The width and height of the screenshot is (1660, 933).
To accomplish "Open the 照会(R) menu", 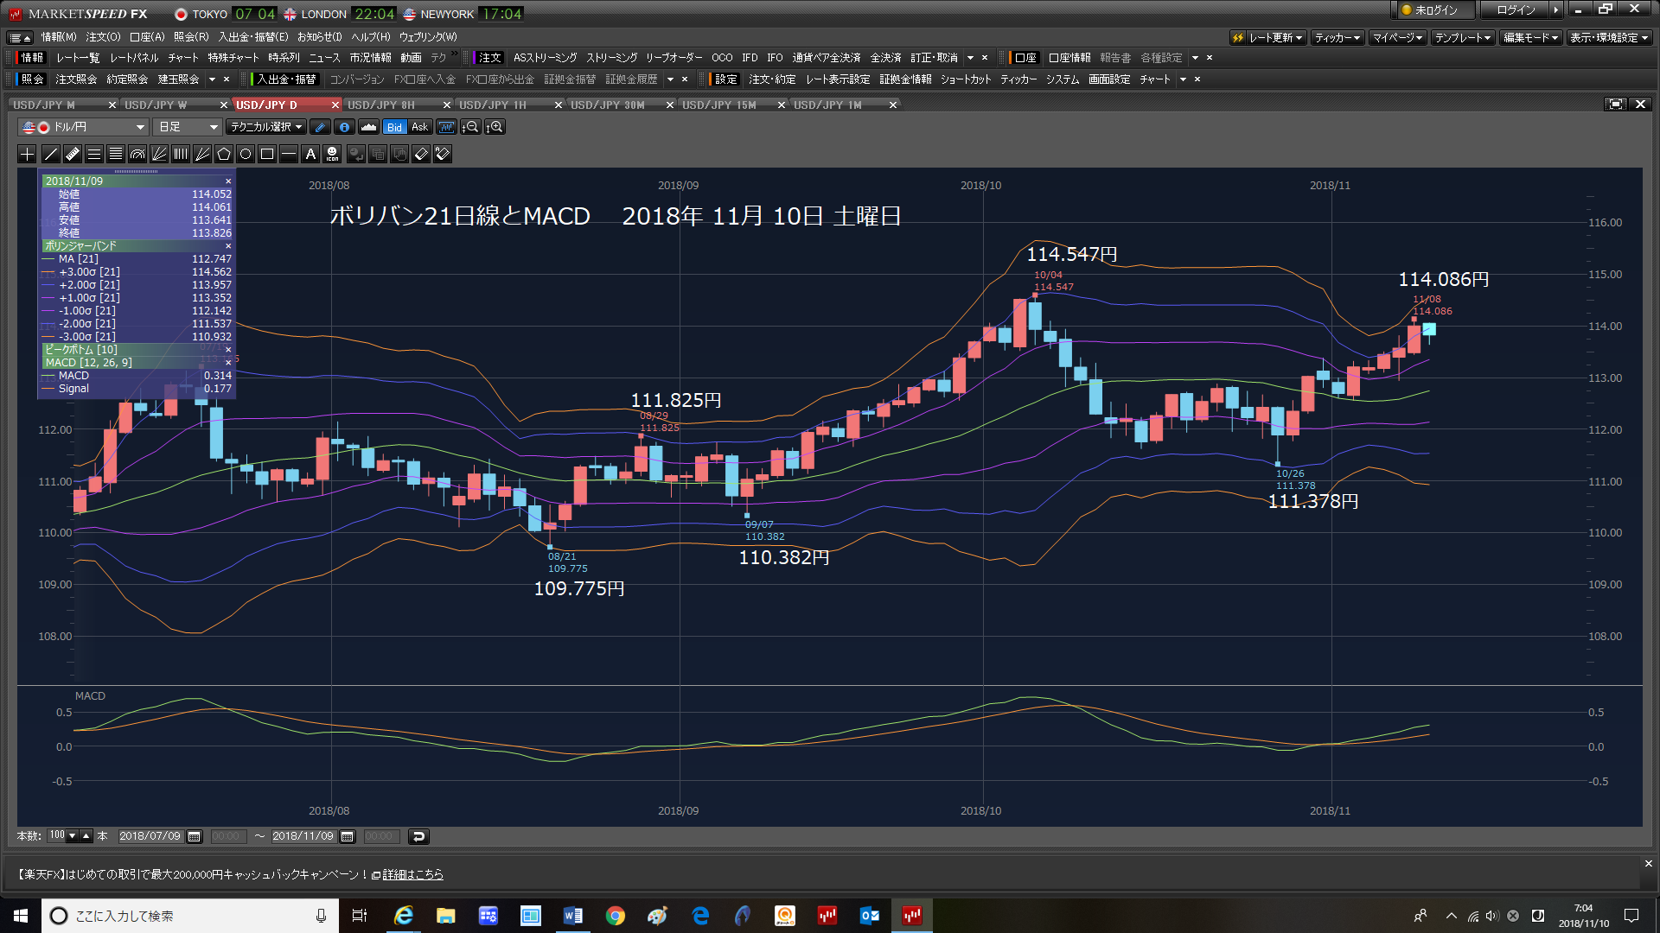I will pos(191,37).
